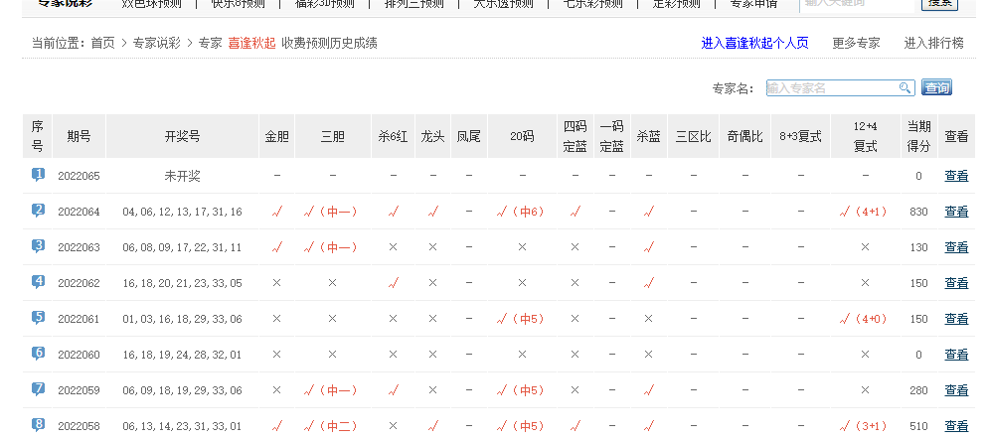Image resolution: width=989 pixels, height=441 pixels.
Task: Focus the 输入专家名 input field
Action: [x=831, y=88]
